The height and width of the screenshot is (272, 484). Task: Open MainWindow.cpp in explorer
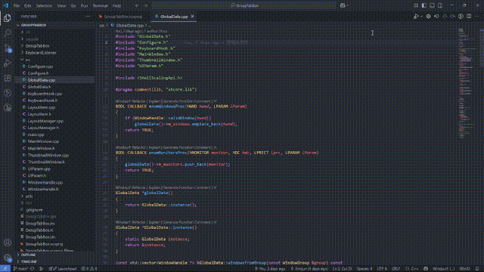(x=43, y=141)
